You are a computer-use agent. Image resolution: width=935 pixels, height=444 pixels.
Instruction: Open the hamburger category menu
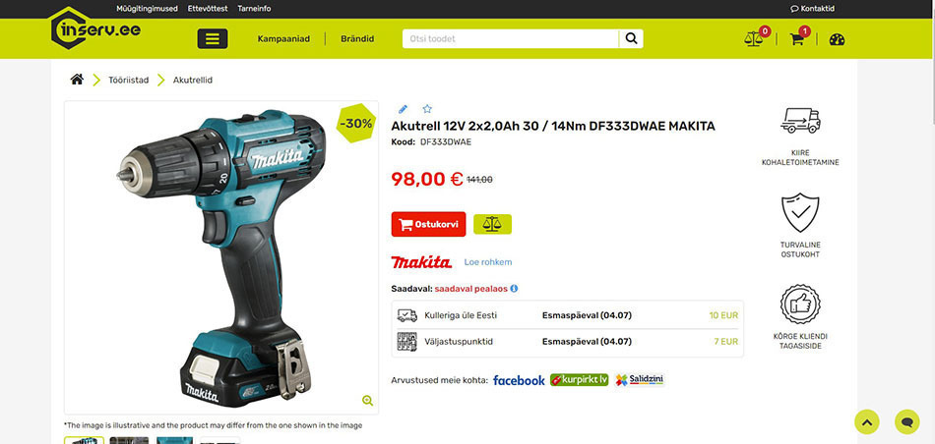pos(213,38)
